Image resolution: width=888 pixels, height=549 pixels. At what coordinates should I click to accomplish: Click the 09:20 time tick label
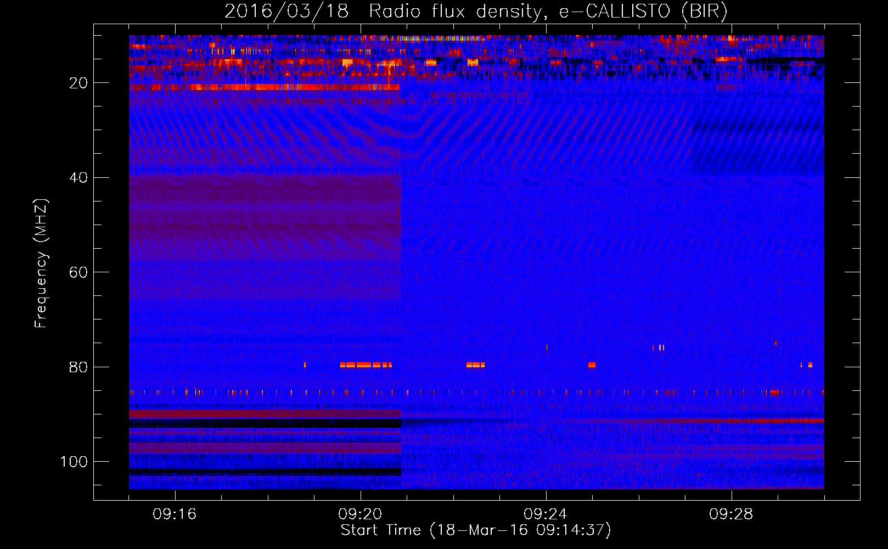(x=360, y=514)
